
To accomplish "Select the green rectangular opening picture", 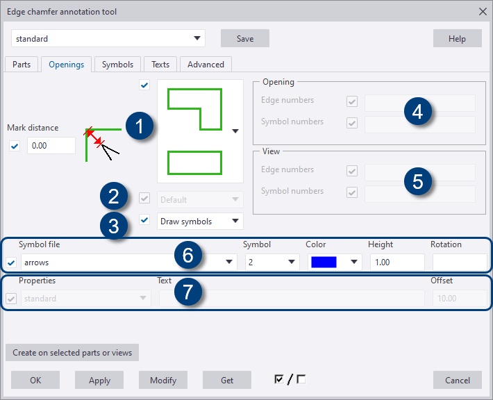I will [195, 163].
